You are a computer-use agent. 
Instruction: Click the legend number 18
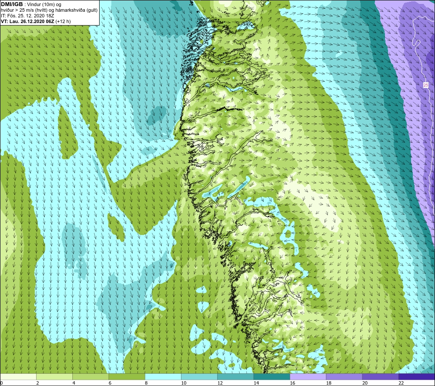click(329, 383)
